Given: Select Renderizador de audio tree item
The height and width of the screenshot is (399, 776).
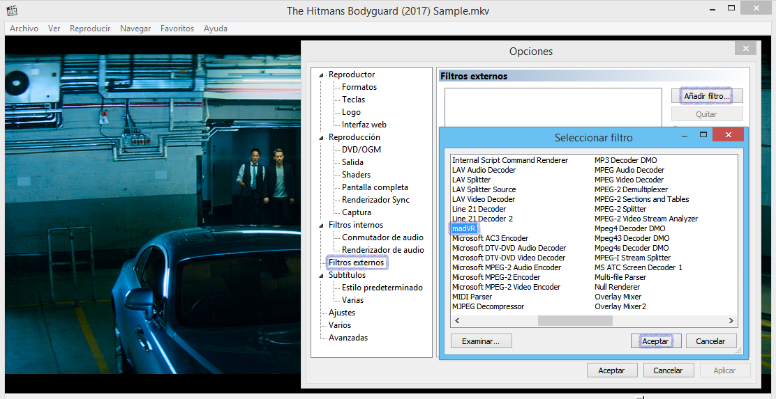Looking at the screenshot, I should [x=382, y=250].
